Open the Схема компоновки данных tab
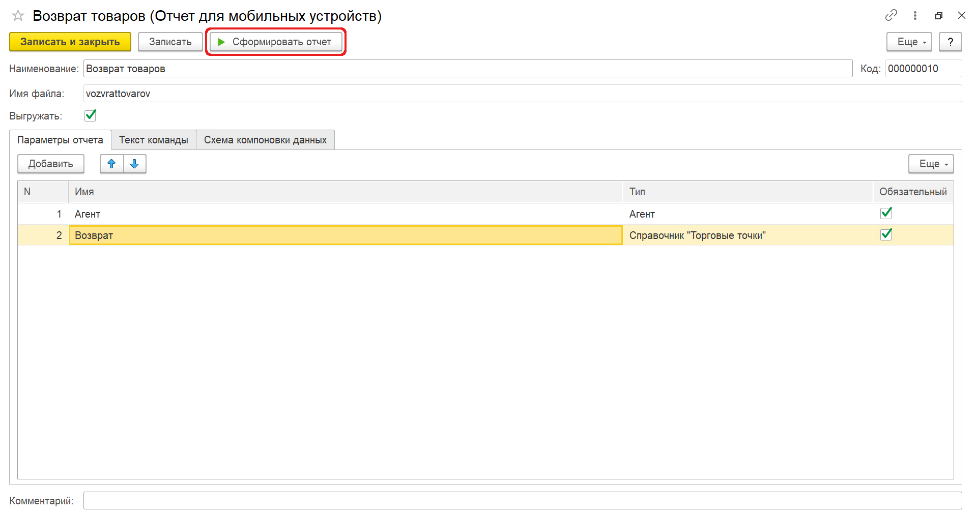This screenshot has width=977, height=515. click(x=265, y=140)
